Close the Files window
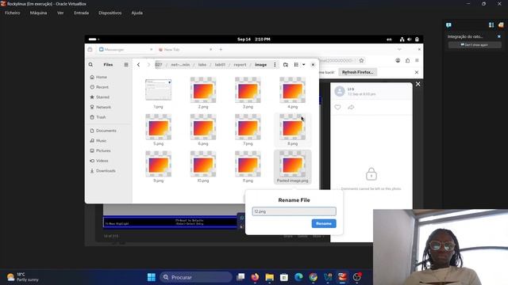 (x=313, y=65)
